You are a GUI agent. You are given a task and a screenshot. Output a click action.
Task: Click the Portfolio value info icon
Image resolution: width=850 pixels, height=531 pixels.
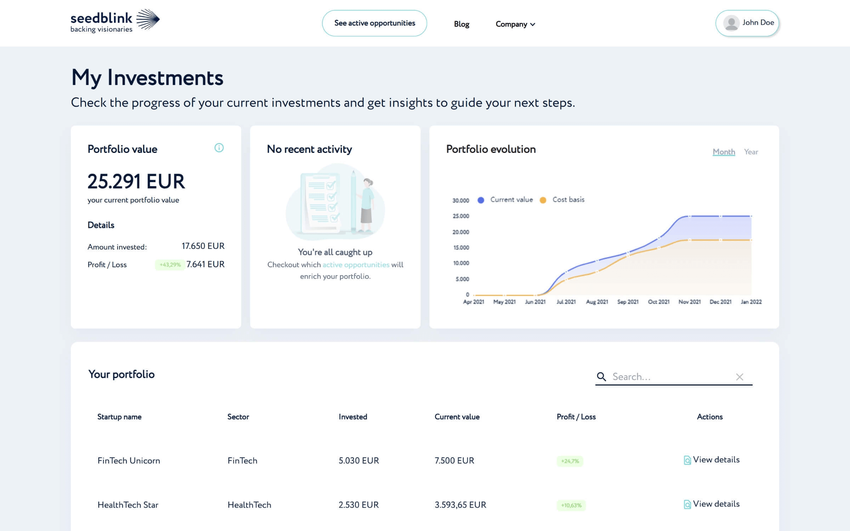(x=219, y=148)
